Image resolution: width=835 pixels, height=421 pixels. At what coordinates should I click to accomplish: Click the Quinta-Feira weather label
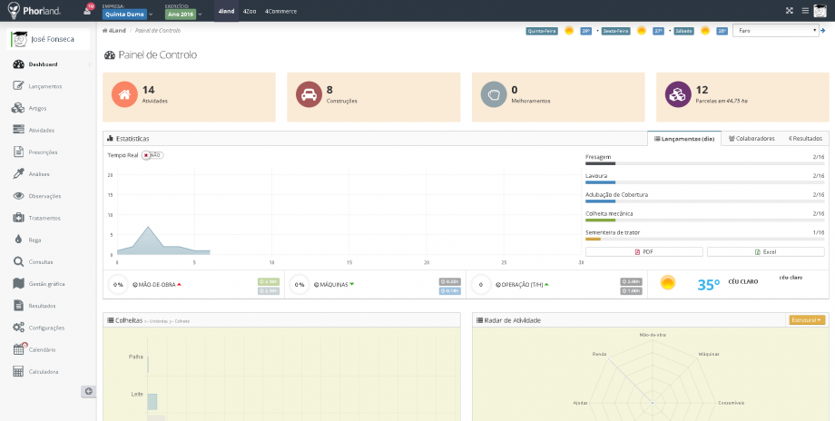pos(542,31)
